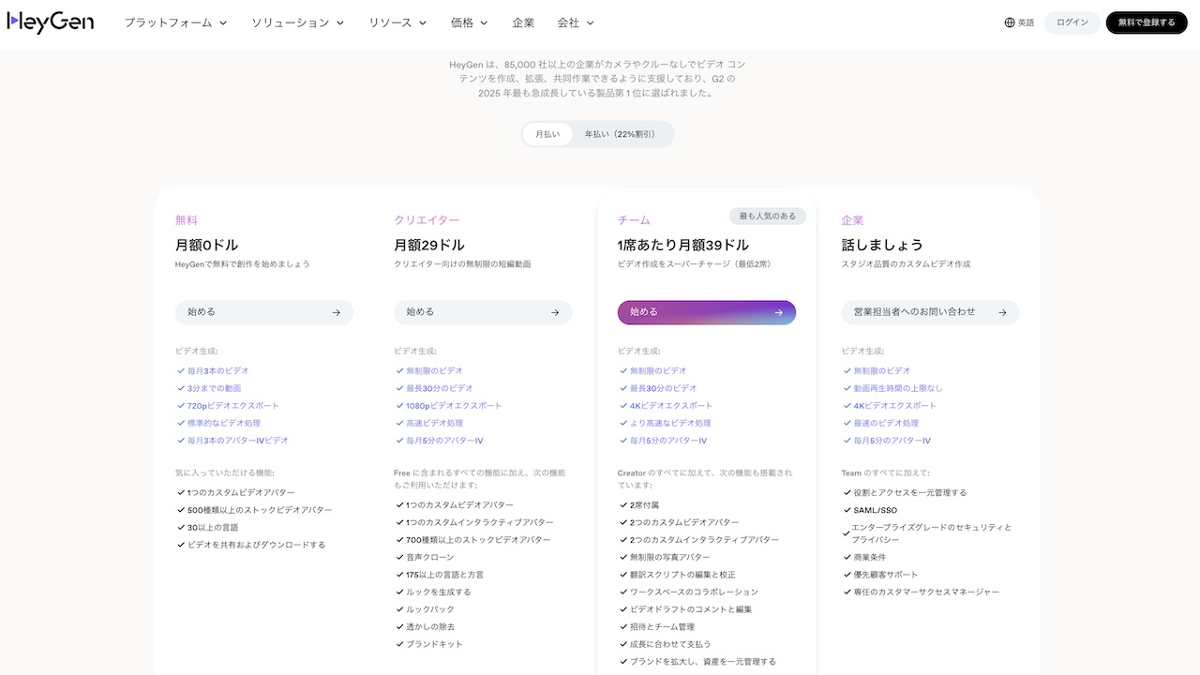Viewport: 1200px width, 675px height.
Task: Click 専任のカスタマーサクセスマネージャー text
Action: coord(926,592)
